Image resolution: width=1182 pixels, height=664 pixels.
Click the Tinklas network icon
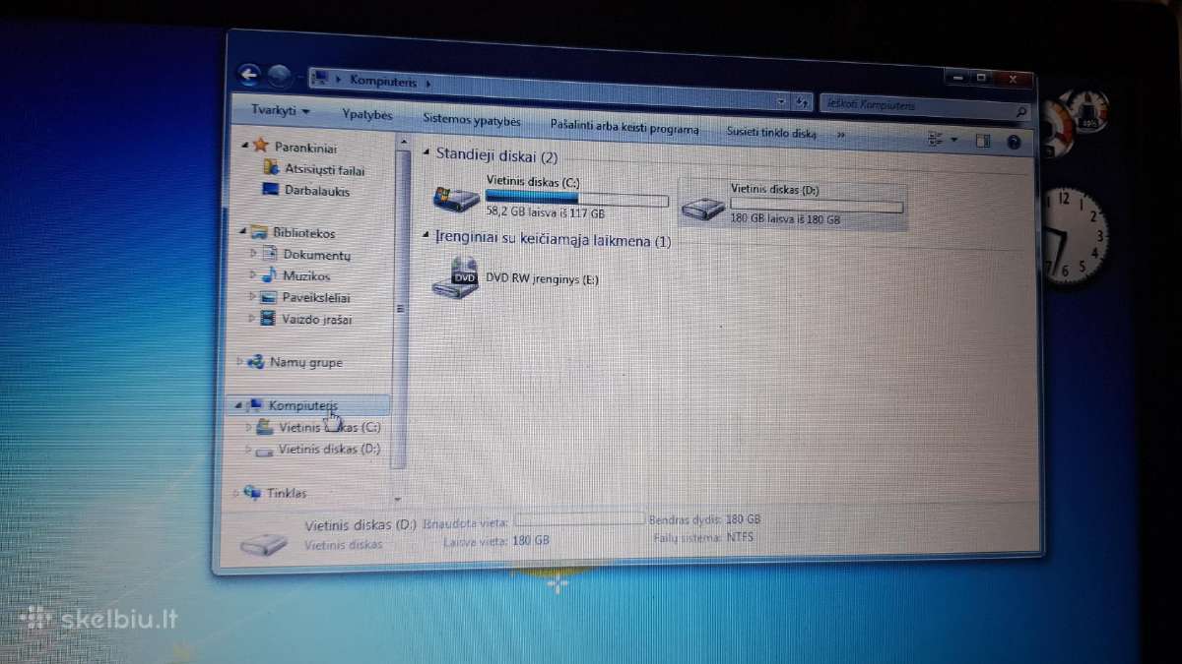[x=252, y=492]
